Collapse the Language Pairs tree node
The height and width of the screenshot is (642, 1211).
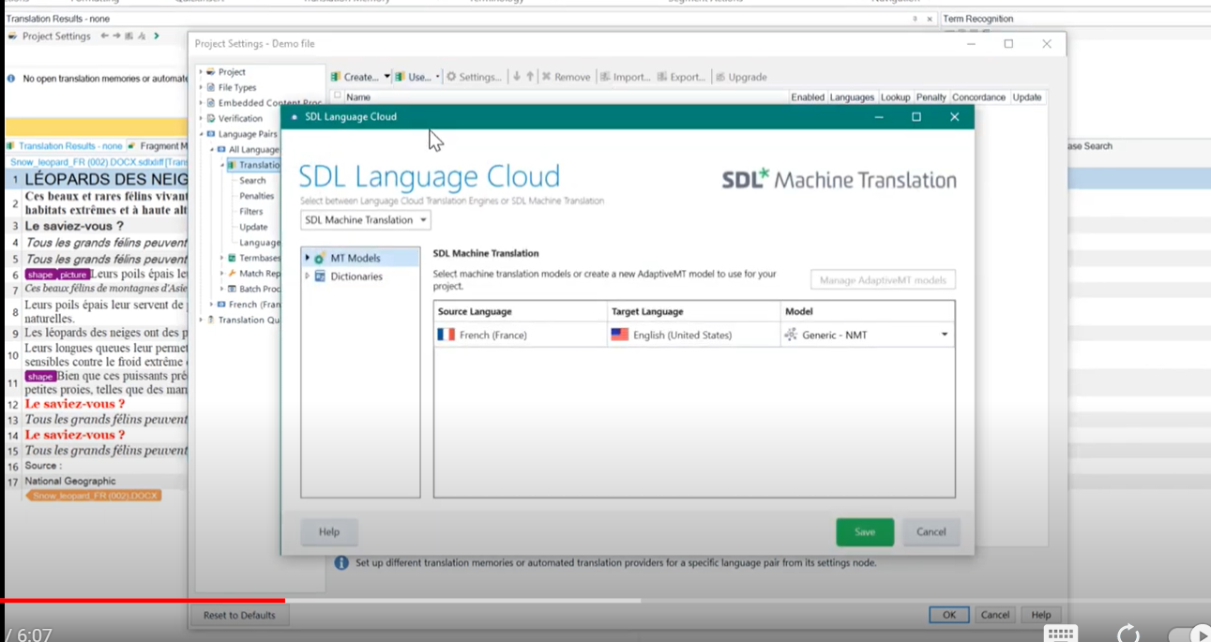tap(201, 134)
